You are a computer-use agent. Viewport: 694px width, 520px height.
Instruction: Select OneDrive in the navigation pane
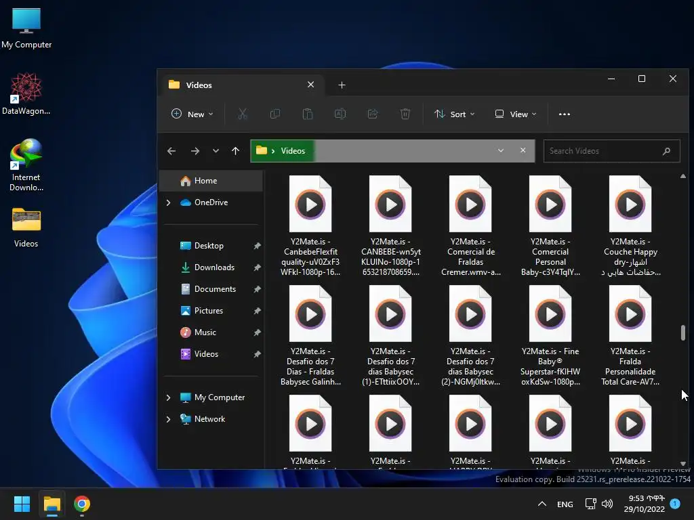coord(211,202)
